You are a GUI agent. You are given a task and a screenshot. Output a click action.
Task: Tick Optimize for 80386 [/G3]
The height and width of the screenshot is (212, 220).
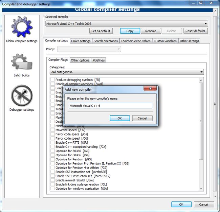52,151
